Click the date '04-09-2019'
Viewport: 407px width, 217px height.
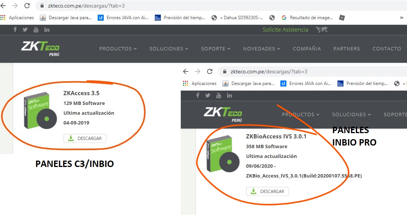coord(76,123)
